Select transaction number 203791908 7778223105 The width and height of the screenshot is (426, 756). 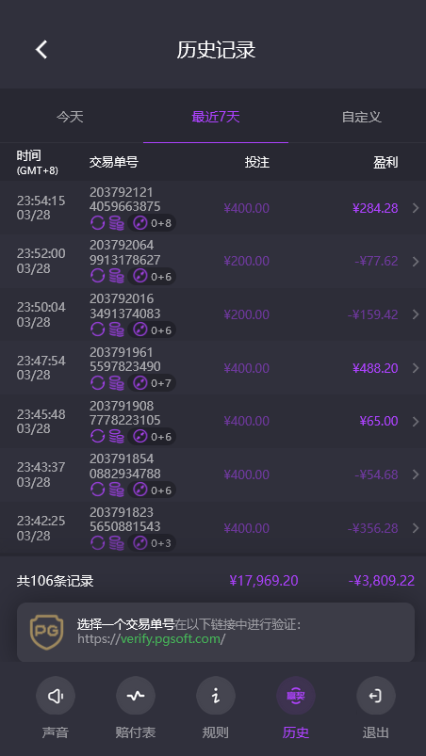click(125, 413)
